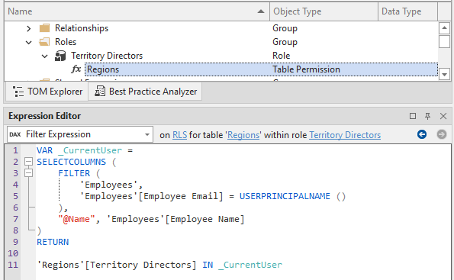This screenshot has width=454, height=280.
Task: Click the 'Table Permission' object type cell
Action: tap(306, 69)
